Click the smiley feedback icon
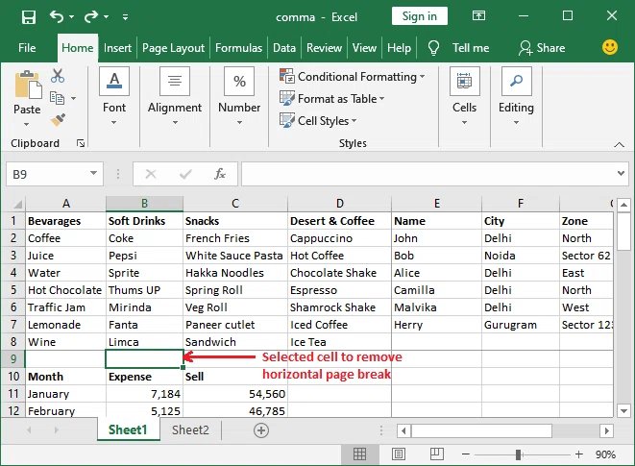Image resolution: width=635 pixels, height=466 pixels. pos(610,47)
